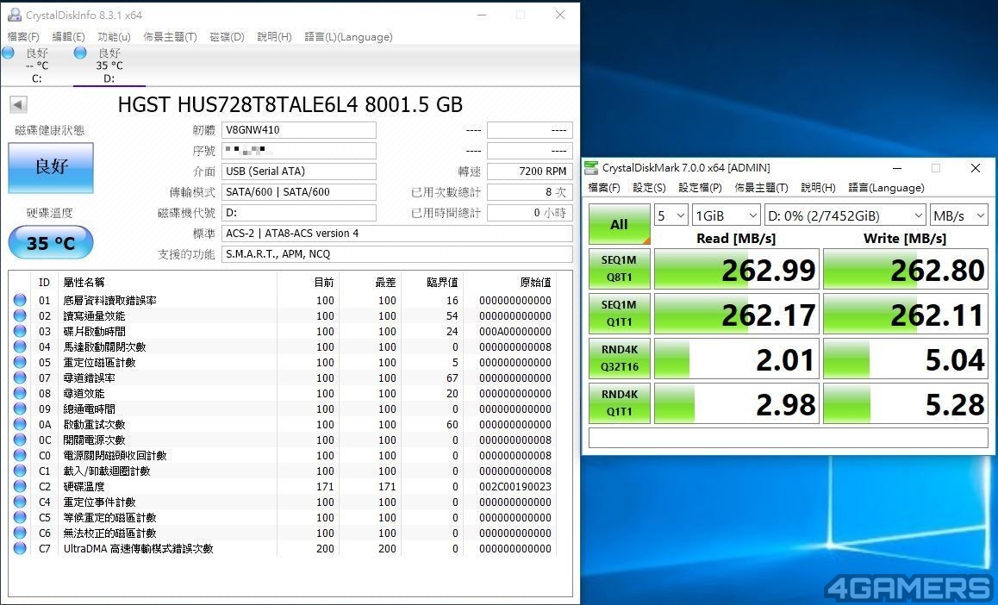Click UltraDMA attribute name in row C7

click(x=138, y=548)
